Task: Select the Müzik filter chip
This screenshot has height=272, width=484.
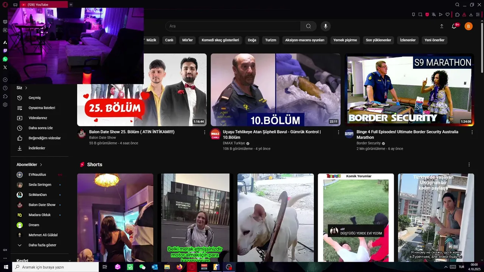Action: pyautogui.click(x=151, y=40)
